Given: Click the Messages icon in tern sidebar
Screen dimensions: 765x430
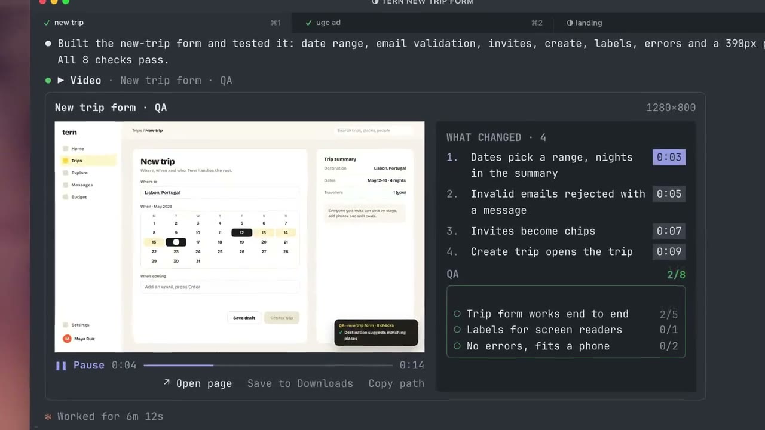Looking at the screenshot, I should click(65, 185).
